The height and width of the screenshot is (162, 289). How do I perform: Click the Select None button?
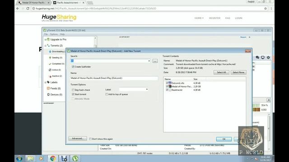(x=238, y=72)
